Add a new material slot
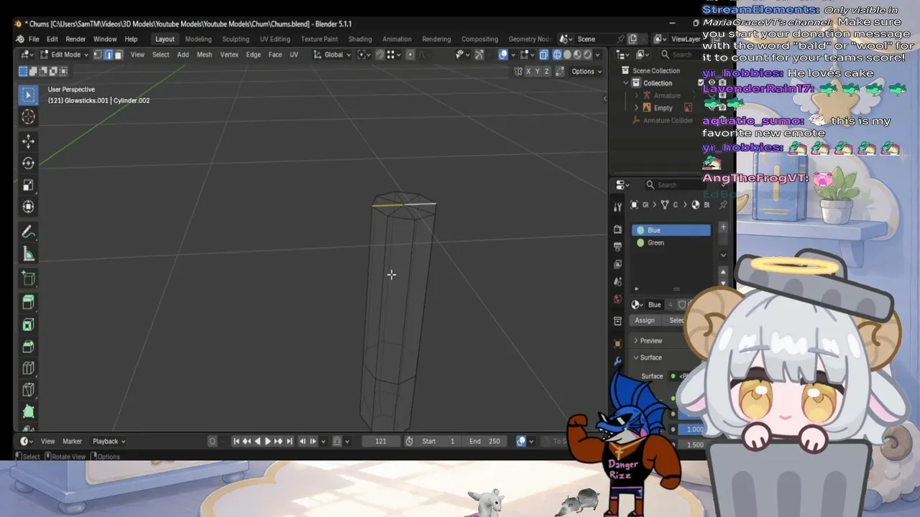Image resolution: width=920 pixels, height=517 pixels. (x=723, y=228)
